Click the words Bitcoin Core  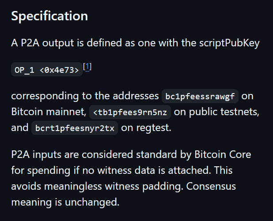click(x=223, y=154)
